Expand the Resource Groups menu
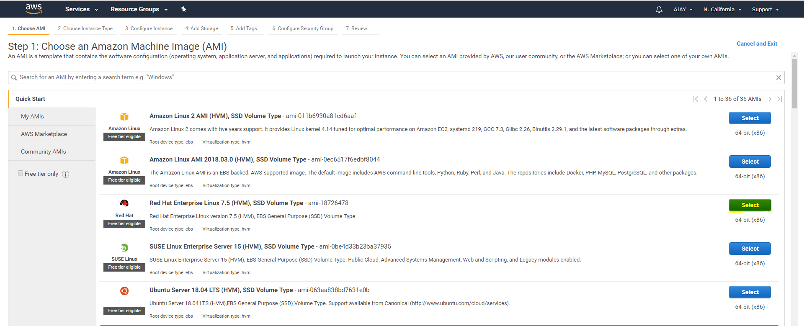804x326 pixels. [x=139, y=9]
